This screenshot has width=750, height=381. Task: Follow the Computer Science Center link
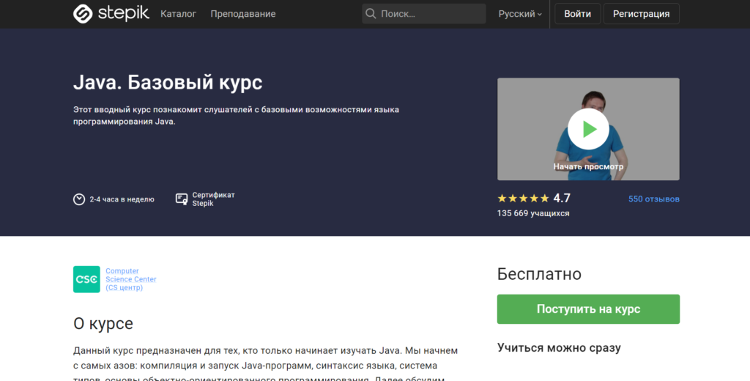point(130,279)
